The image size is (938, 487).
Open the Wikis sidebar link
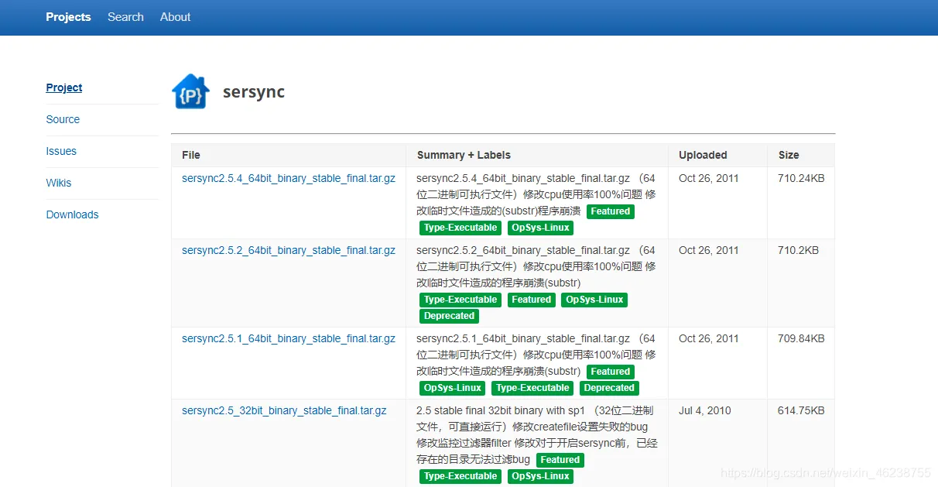click(59, 183)
